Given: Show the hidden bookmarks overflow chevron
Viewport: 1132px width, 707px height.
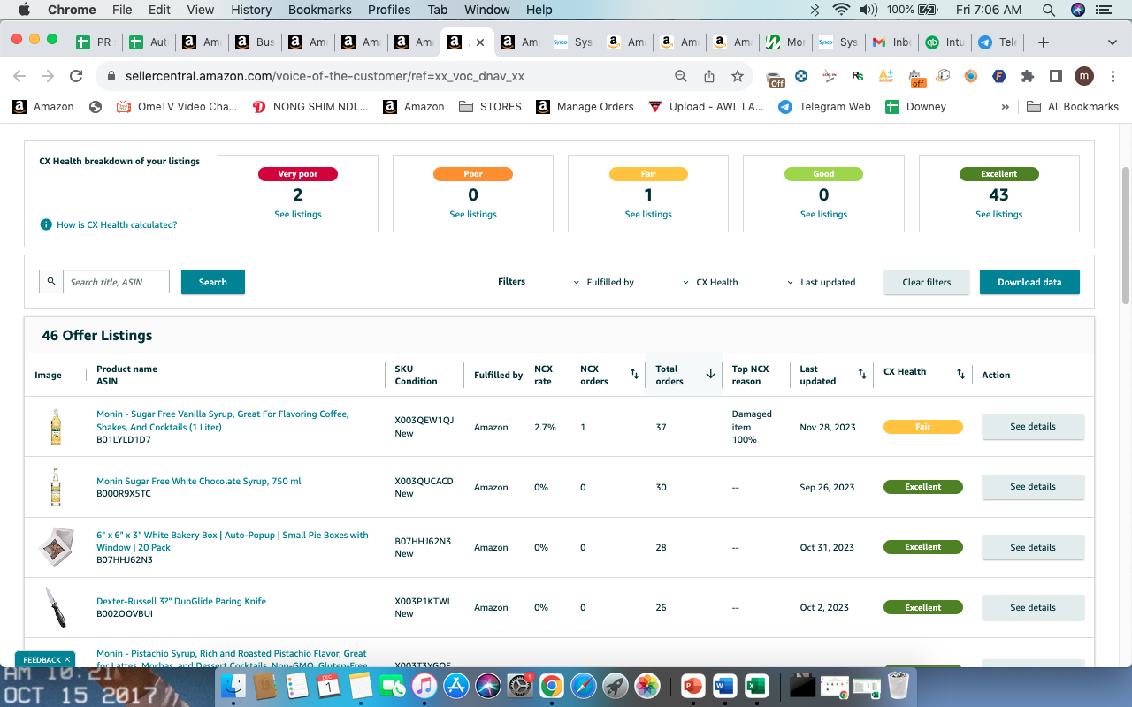Looking at the screenshot, I should point(1005,107).
